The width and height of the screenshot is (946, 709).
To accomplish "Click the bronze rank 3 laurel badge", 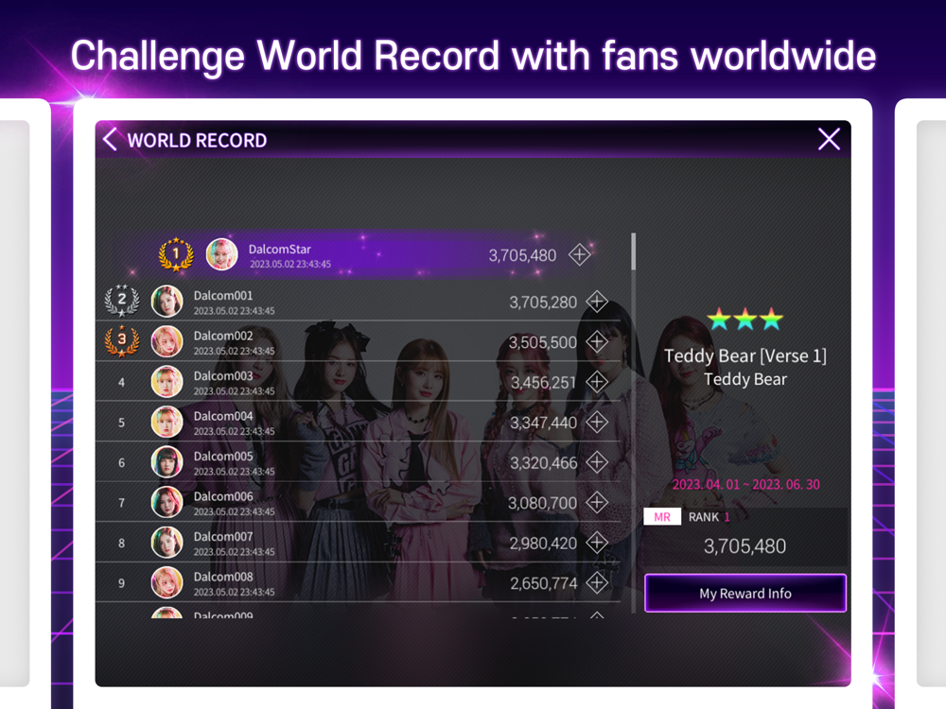I will pos(122,340).
